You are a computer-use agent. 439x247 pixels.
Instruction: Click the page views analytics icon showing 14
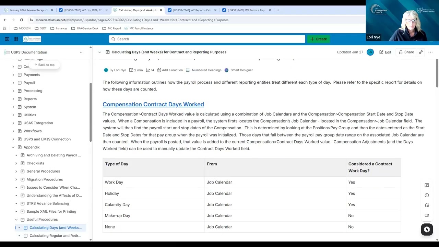(150, 70)
